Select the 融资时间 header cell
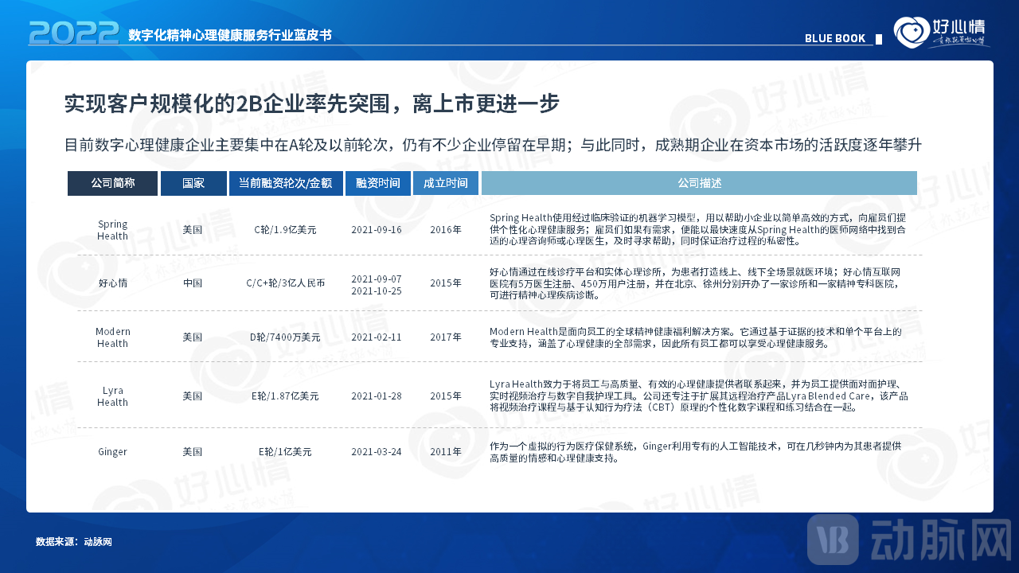Viewport: 1019px width, 573px height. pyautogui.click(x=377, y=182)
